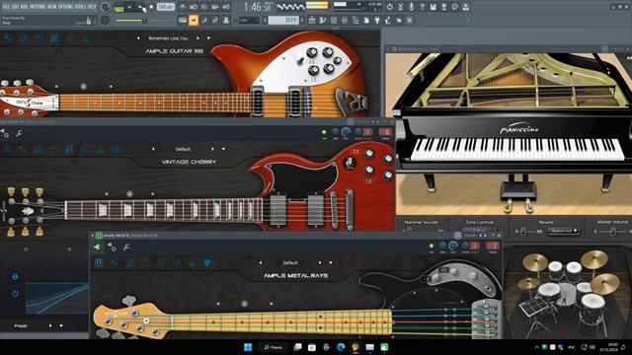Toggle loop recording icon
Image resolution: width=632 pixels, height=355 pixels.
226,7
